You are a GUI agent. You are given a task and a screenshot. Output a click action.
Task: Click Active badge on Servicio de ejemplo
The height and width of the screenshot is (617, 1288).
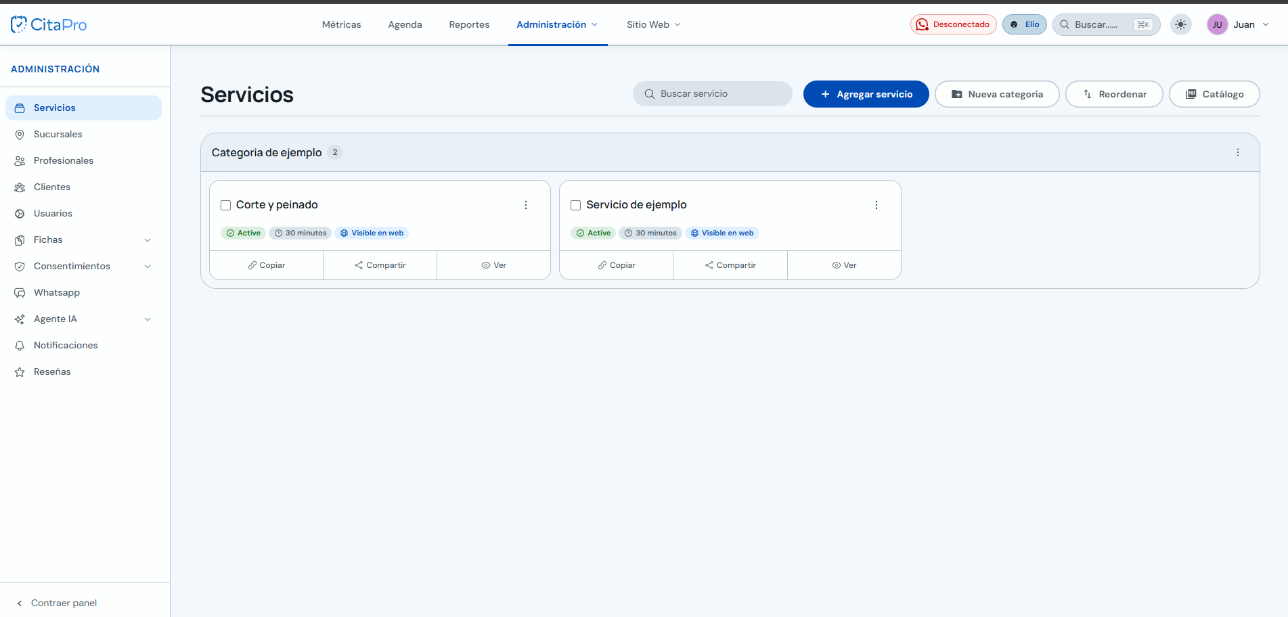tap(593, 233)
